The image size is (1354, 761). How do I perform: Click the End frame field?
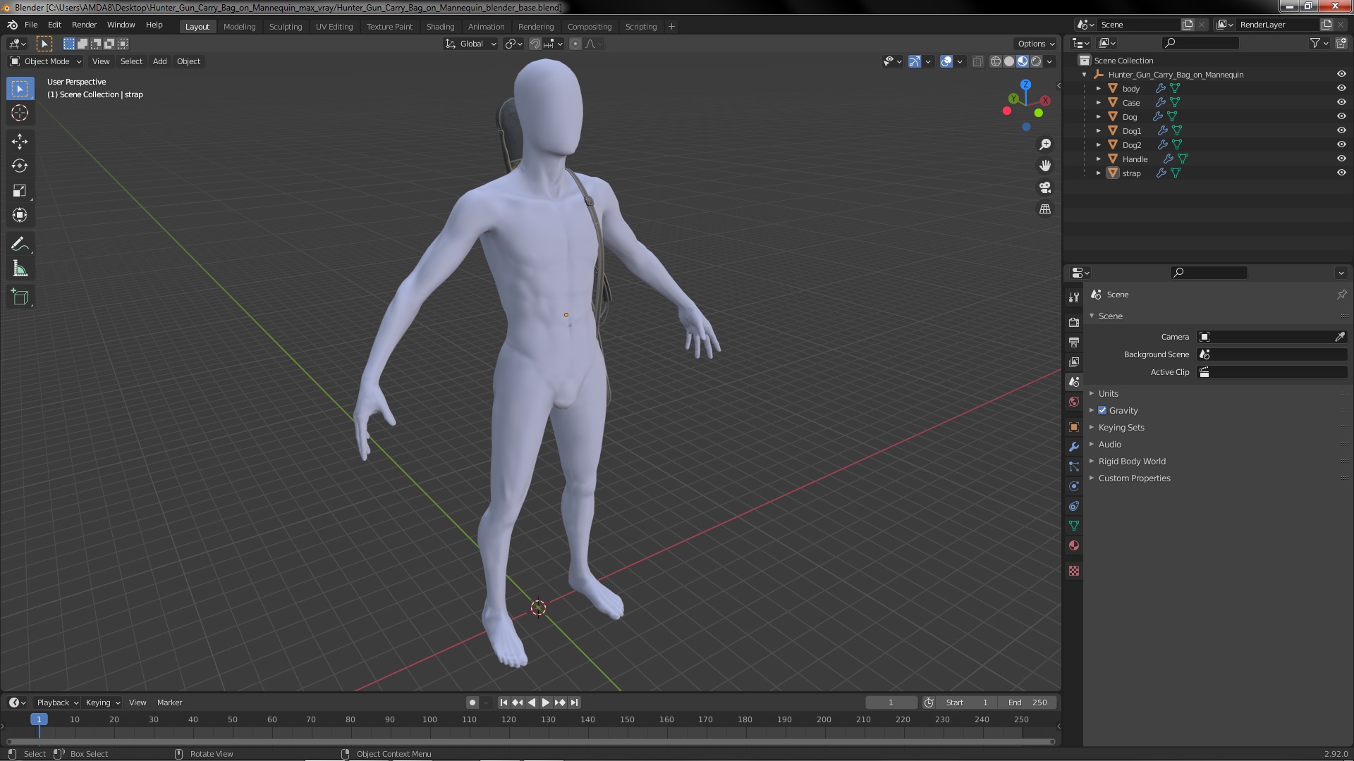(x=1027, y=702)
